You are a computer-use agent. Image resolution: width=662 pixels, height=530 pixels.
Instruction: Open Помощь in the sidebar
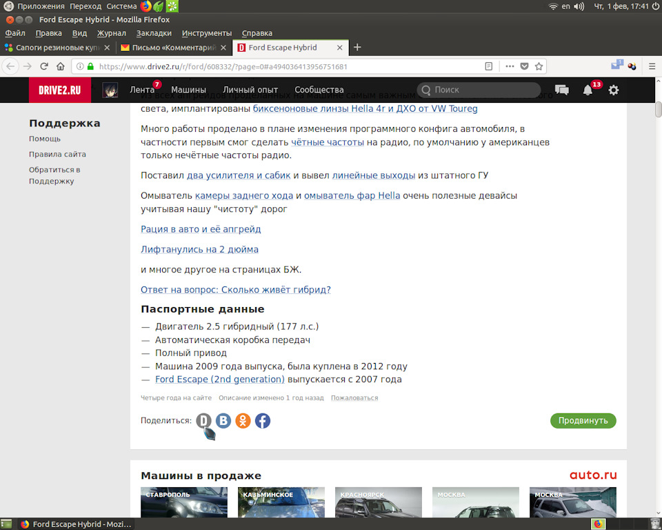pyautogui.click(x=45, y=139)
